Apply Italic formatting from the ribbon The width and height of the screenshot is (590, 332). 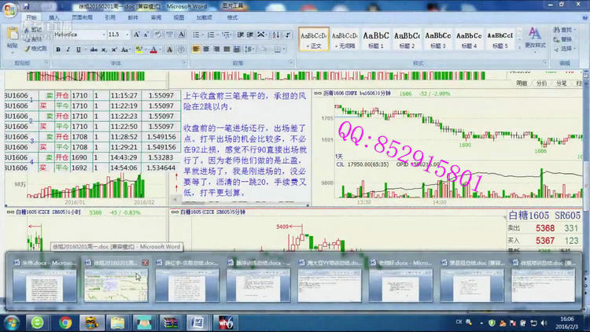(x=68, y=50)
